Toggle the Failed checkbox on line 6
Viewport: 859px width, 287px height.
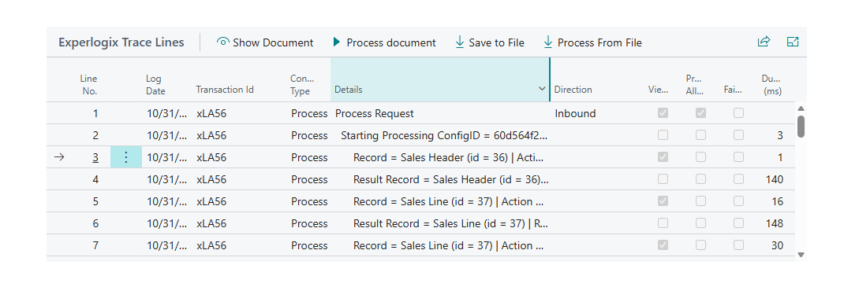point(738,224)
